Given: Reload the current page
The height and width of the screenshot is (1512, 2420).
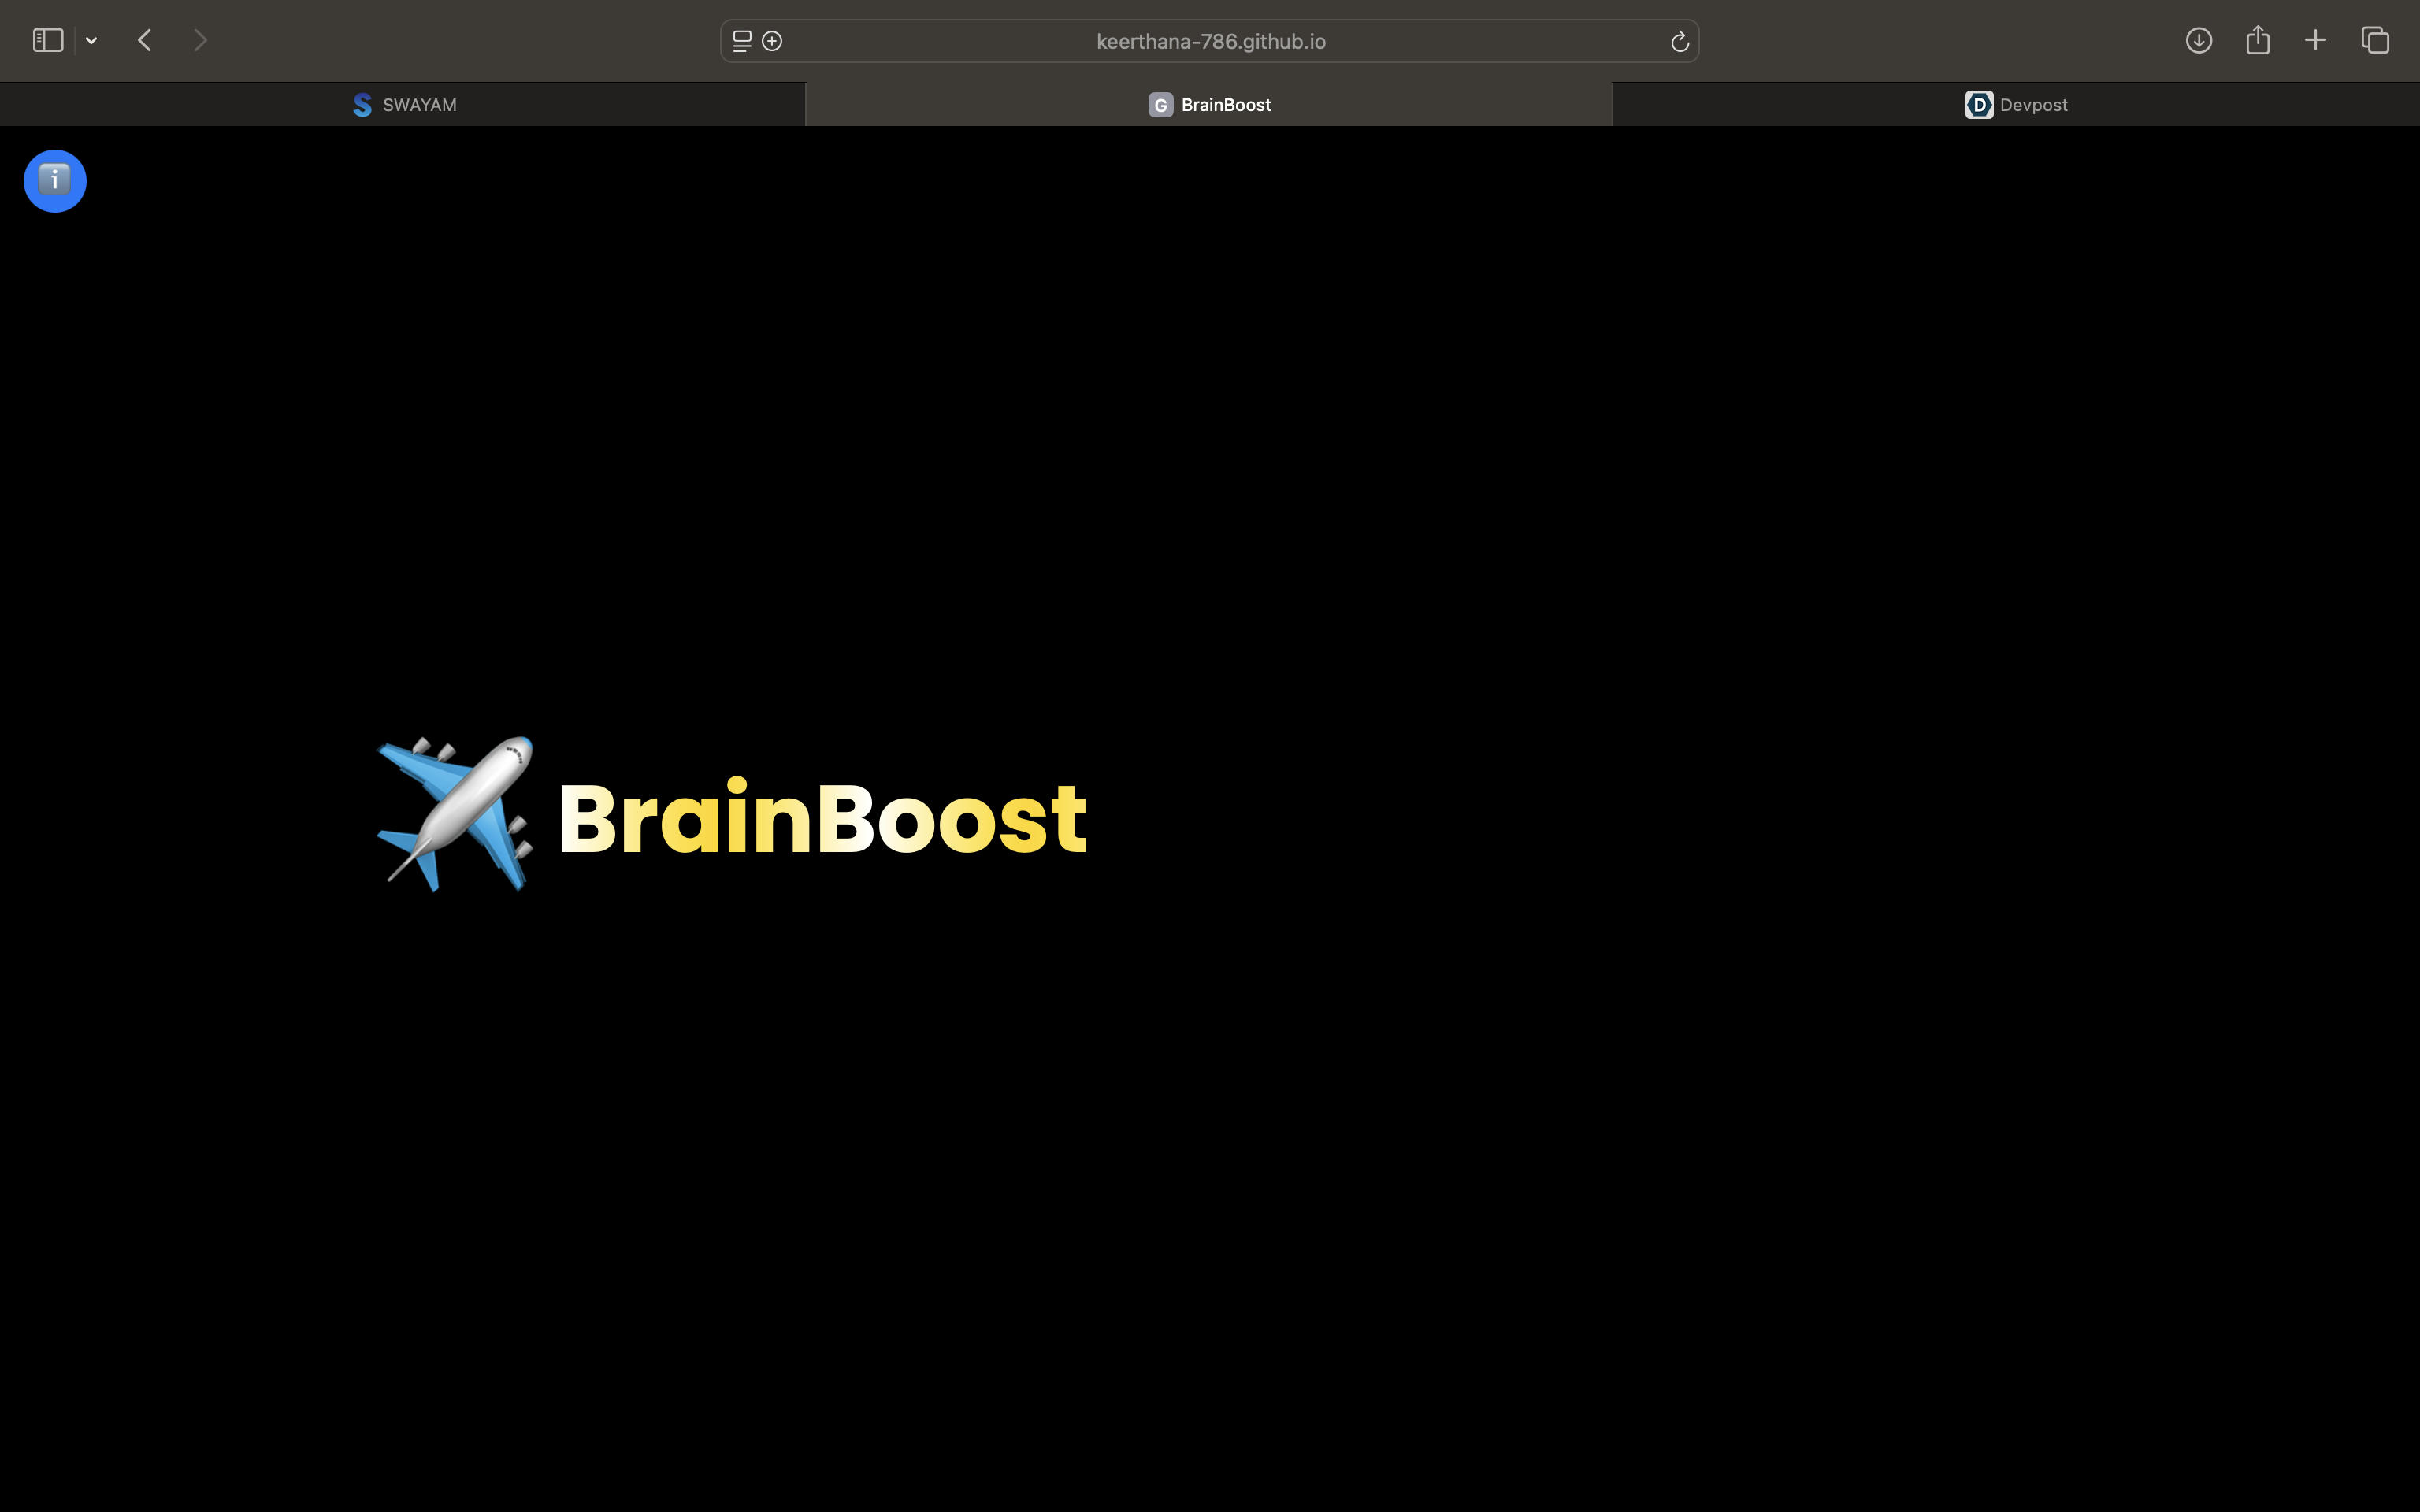Looking at the screenshot, I should click(1679, 41).
